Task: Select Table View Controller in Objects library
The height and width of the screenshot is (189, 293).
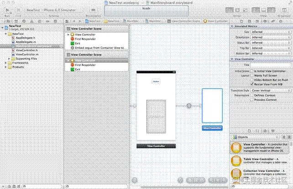Action: coord(261,161)
